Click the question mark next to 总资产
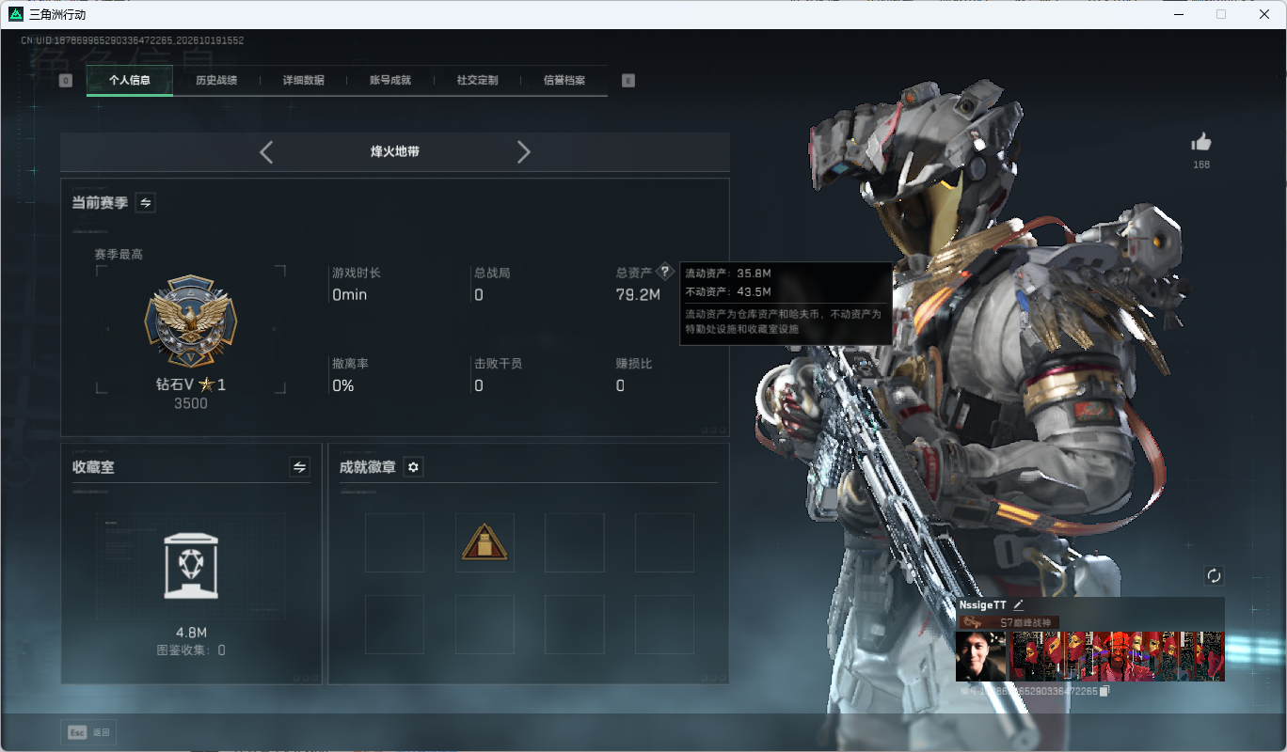Screen dimensions: 1287x752 pos(665,272)
